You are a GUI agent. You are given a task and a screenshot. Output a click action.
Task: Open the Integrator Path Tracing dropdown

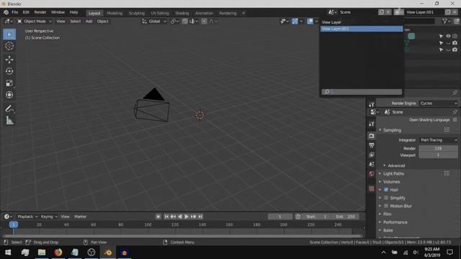[438, 140]
